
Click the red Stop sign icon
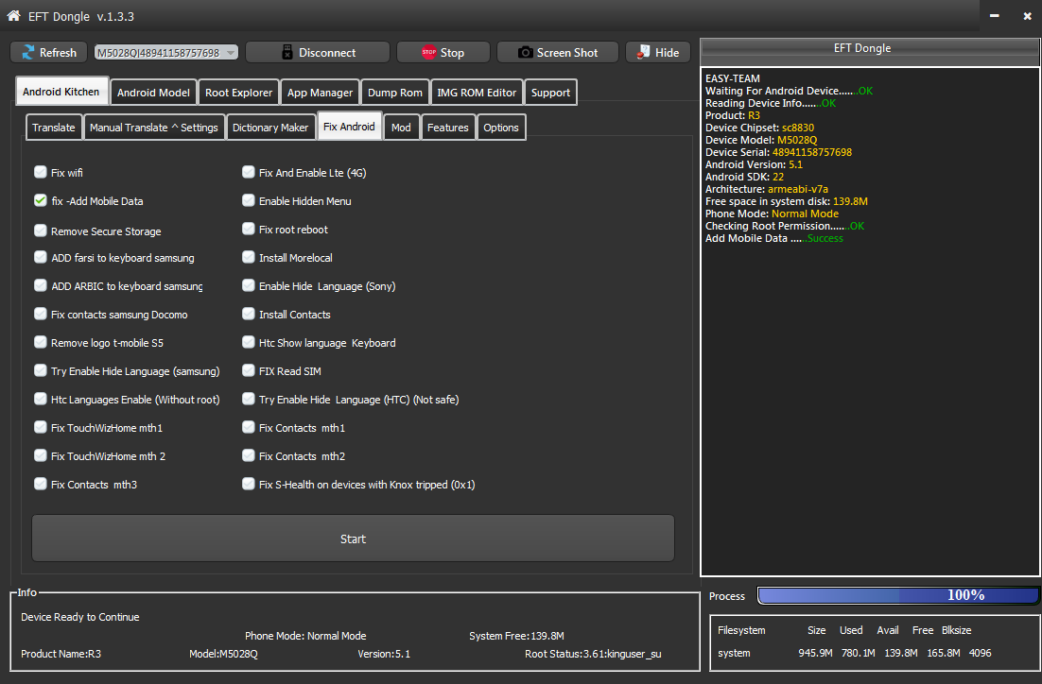[428, 52]
